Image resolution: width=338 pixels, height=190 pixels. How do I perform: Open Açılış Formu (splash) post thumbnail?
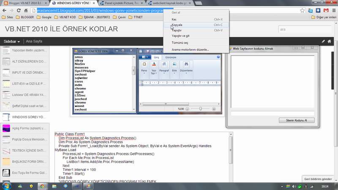click(x=6, y=128)
